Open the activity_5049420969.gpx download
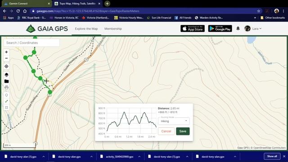Image resolution: width=288 pixels, height=162 pixels. tap(119, 157)
